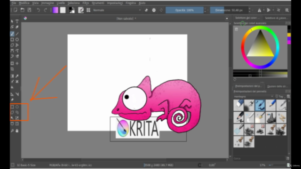Switch to Preimpostazioni del pennello tab

(248, 86)
